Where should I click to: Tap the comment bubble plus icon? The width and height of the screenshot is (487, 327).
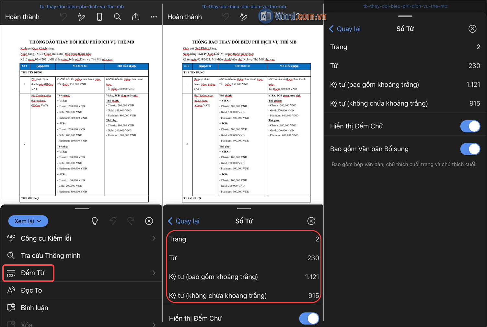pyautogui.click(x=11, y=308)
